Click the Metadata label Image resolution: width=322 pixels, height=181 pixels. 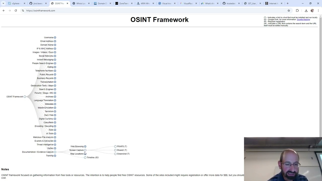tap(49, 104)
